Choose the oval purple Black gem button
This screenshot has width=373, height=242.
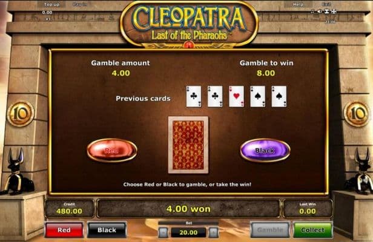click(265, 150)
